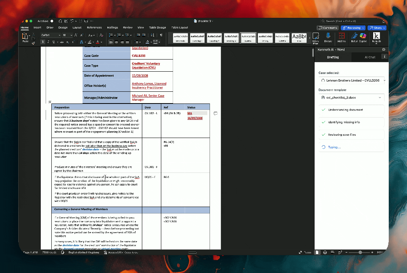Launch Microsoft Editor
Screen dimensions: 407x273
(x=354, y=38)
